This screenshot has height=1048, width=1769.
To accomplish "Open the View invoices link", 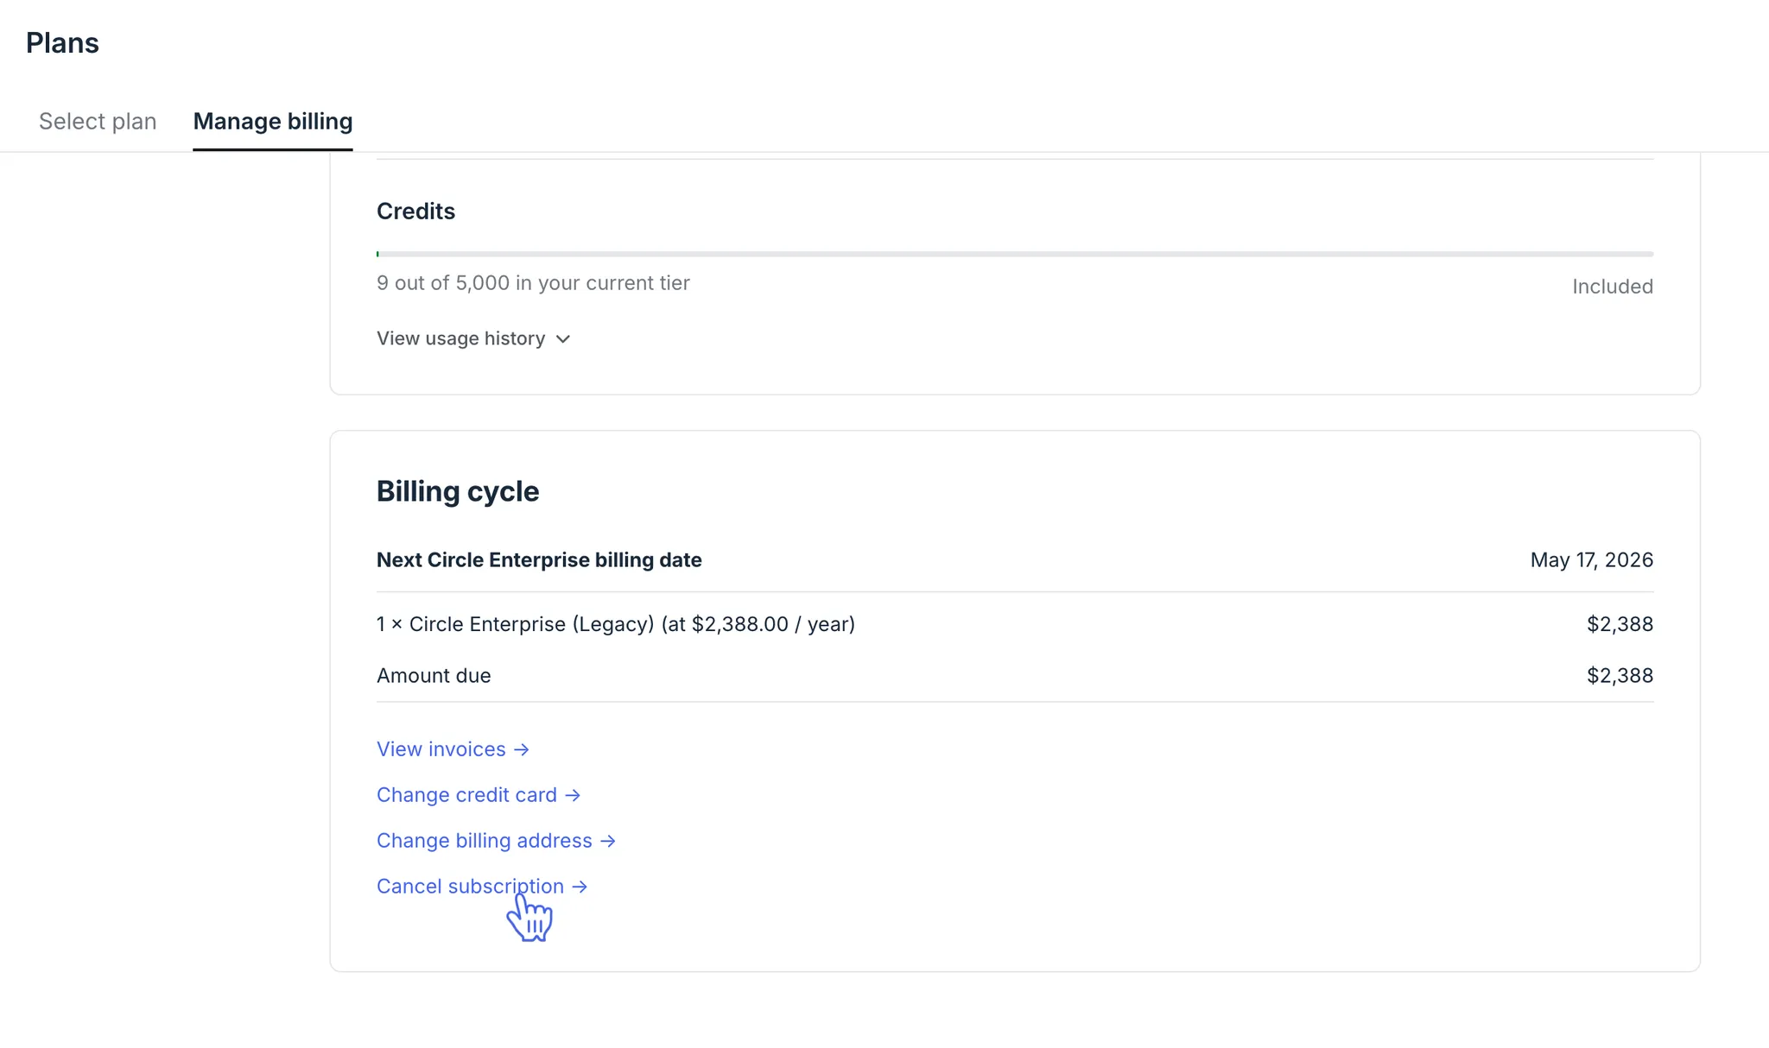I will click(441, 749).
